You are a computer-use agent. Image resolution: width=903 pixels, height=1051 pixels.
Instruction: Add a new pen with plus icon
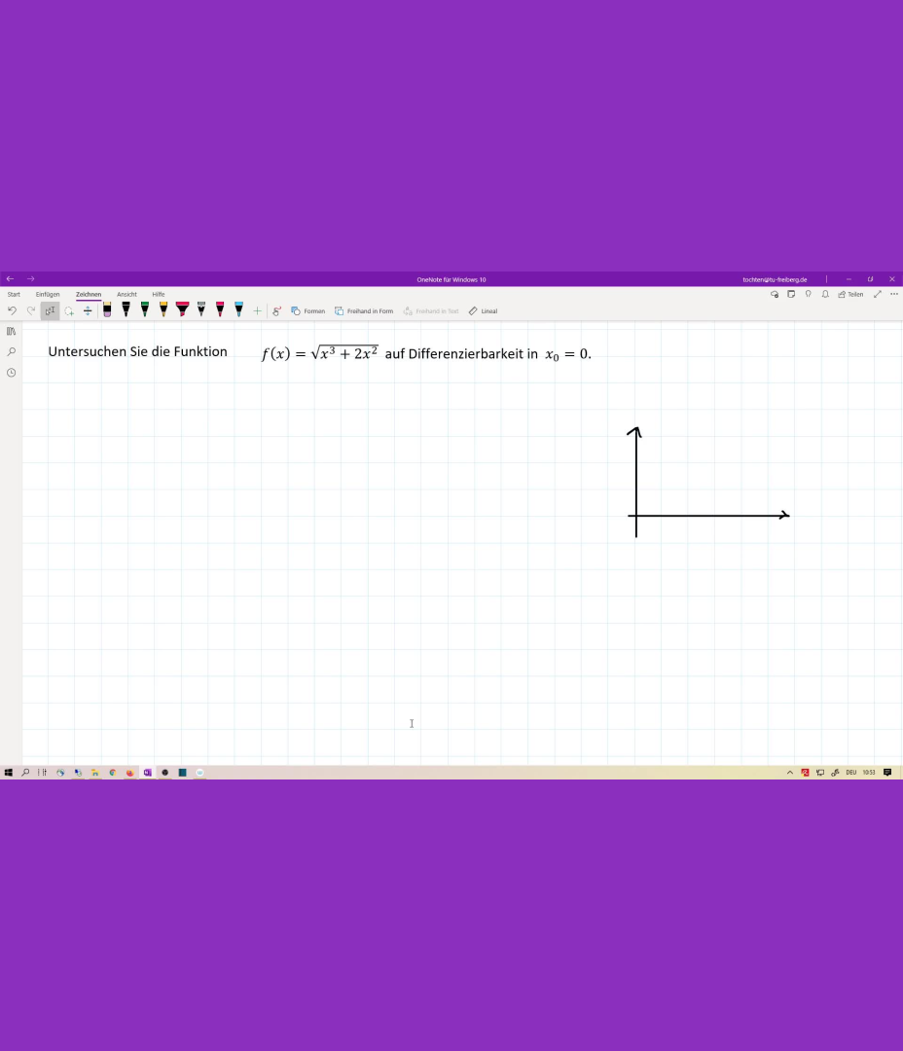258,311
